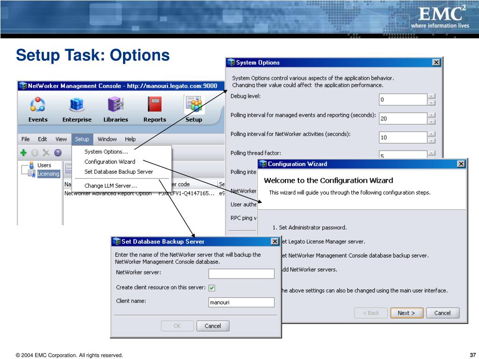This screenshot has height=359, width=479.
Task: Open the Edit menu
Action: [x=42, y=139]
